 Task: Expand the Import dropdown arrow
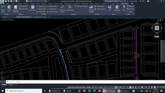click(x=9, y=12)
